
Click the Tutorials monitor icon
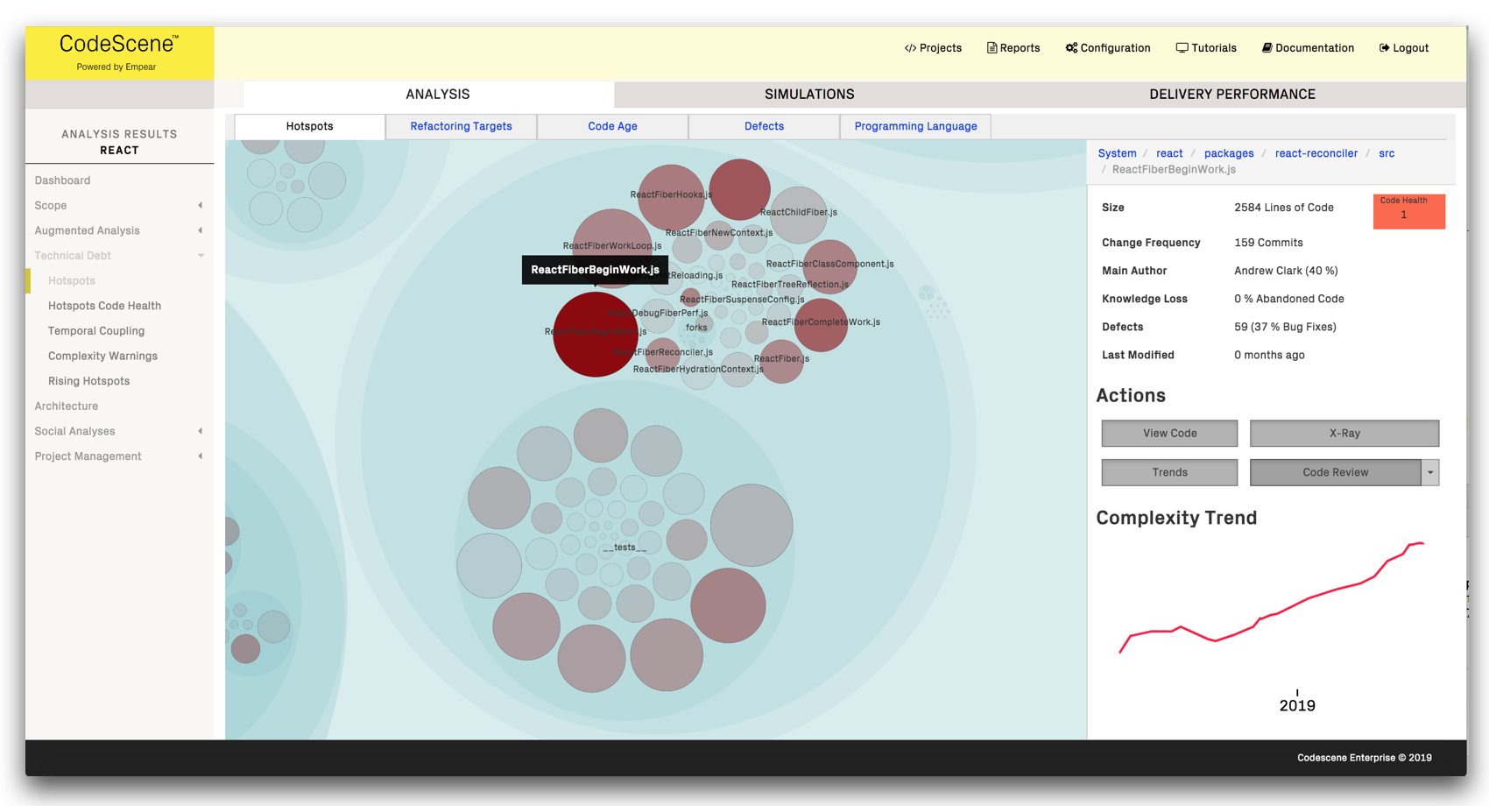pos(1182,48)
